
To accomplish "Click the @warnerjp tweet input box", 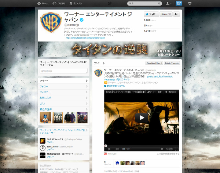I will tap(63, 71).
